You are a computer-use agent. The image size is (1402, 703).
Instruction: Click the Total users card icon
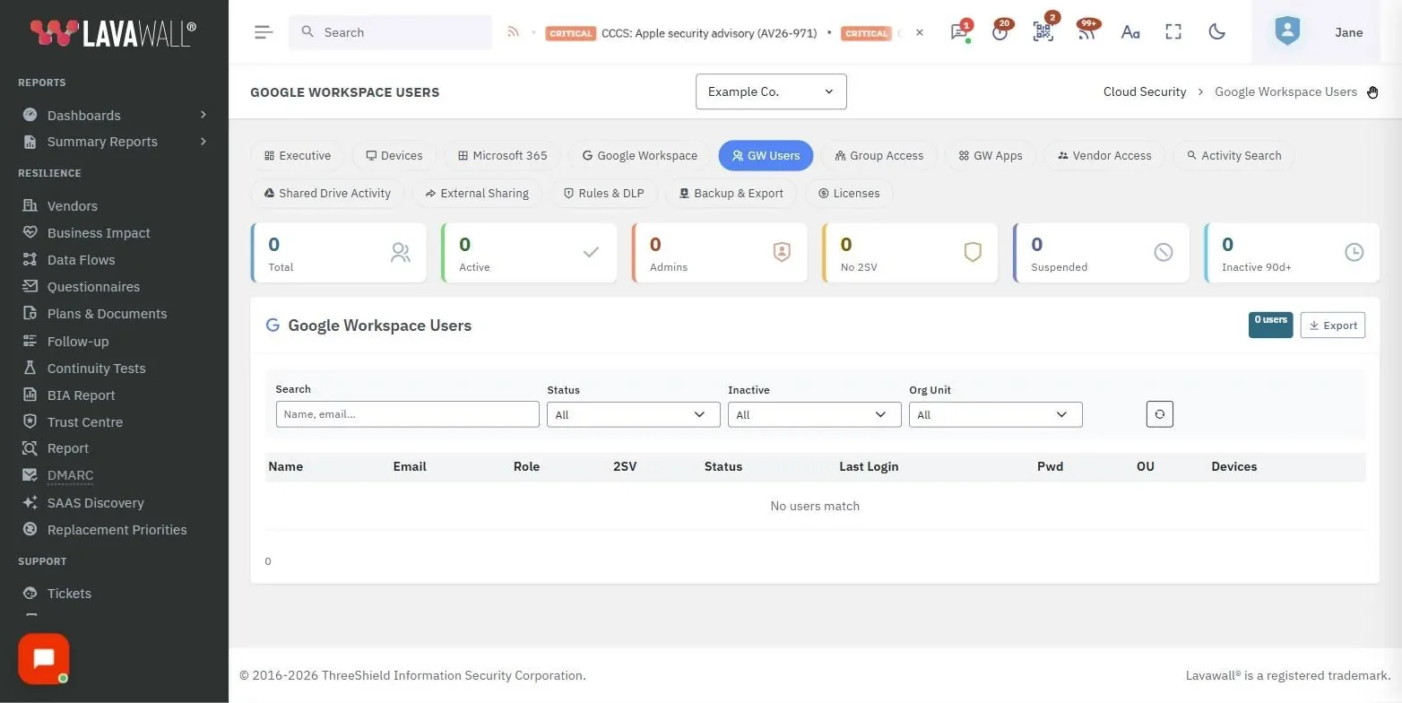tap(401, 253)
